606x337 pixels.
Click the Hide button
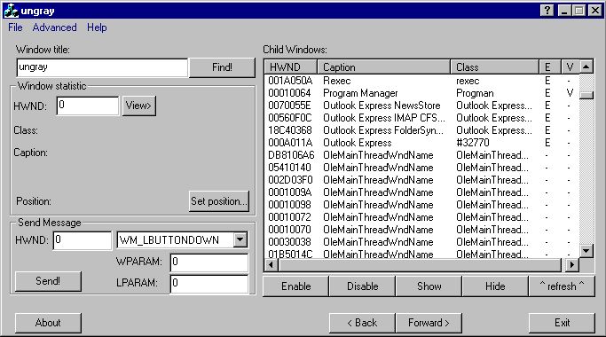(x=495, y=286)
